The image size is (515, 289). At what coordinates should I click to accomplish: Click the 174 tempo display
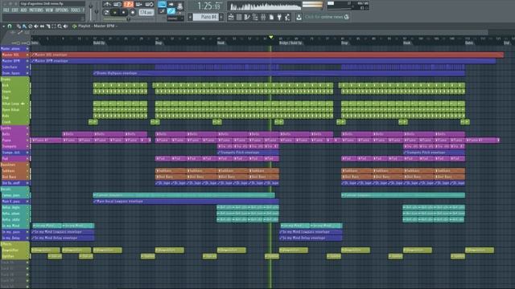(x=146, y=13)
